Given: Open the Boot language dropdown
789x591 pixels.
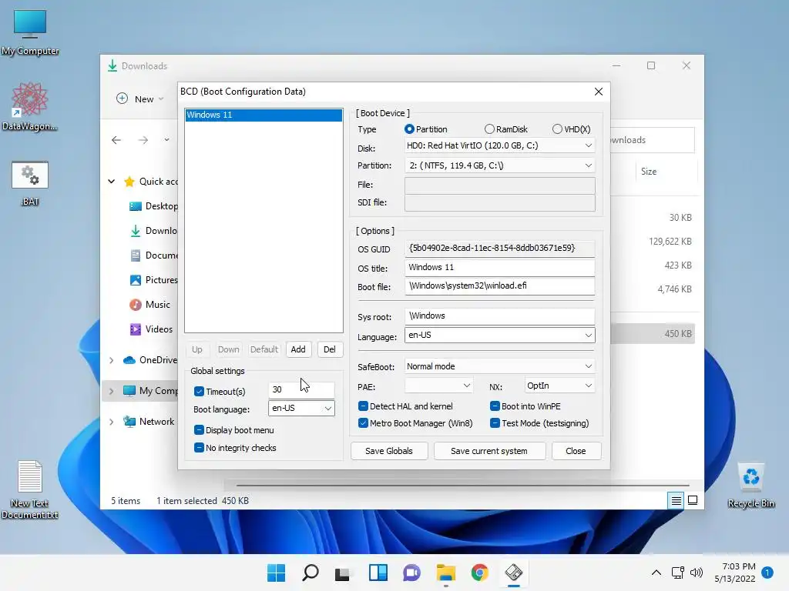Looking at the screenshot, I should pos(301,408).
